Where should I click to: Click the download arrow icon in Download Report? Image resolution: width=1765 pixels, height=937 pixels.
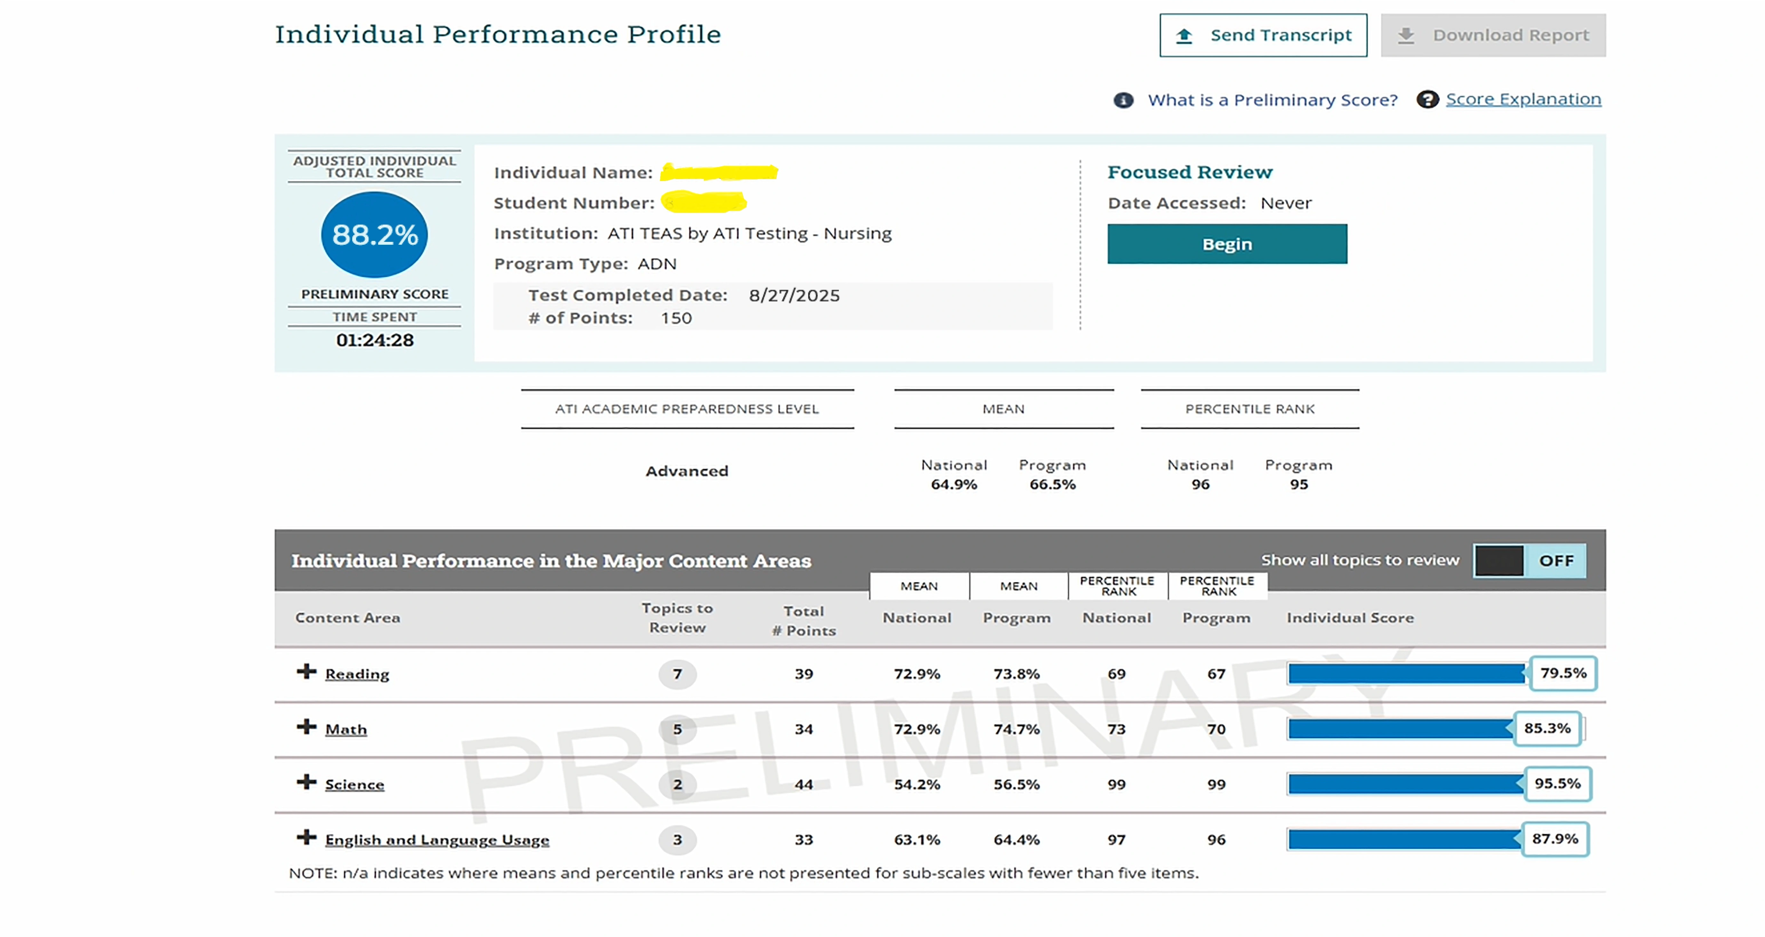(x=1406, y=36)
